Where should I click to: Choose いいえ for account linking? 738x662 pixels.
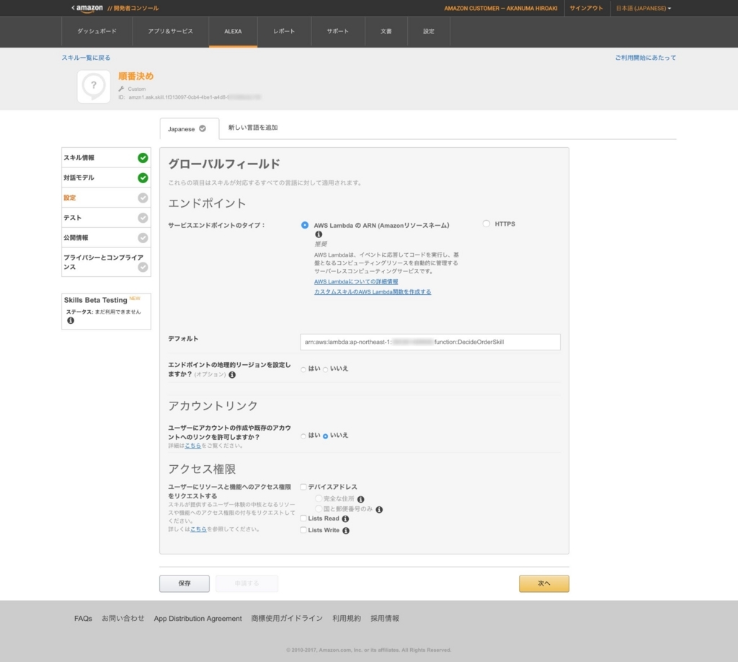point(325,436)
